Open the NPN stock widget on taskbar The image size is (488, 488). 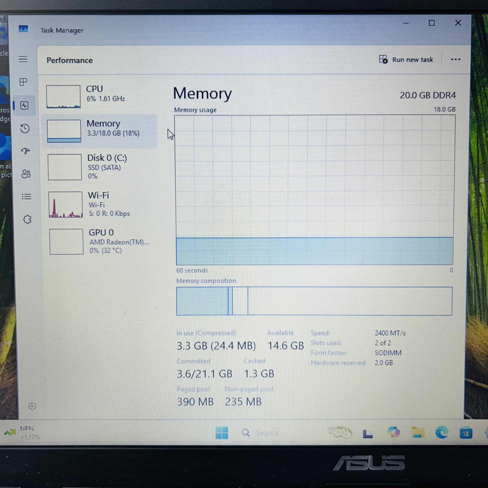click(22, 432)
